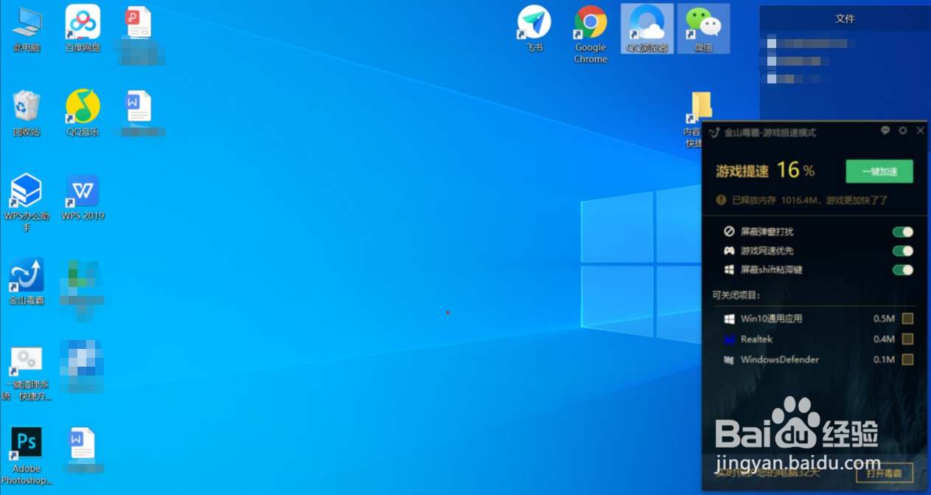Open 金山毒霸 desktop shortcut

pos(27,282)
